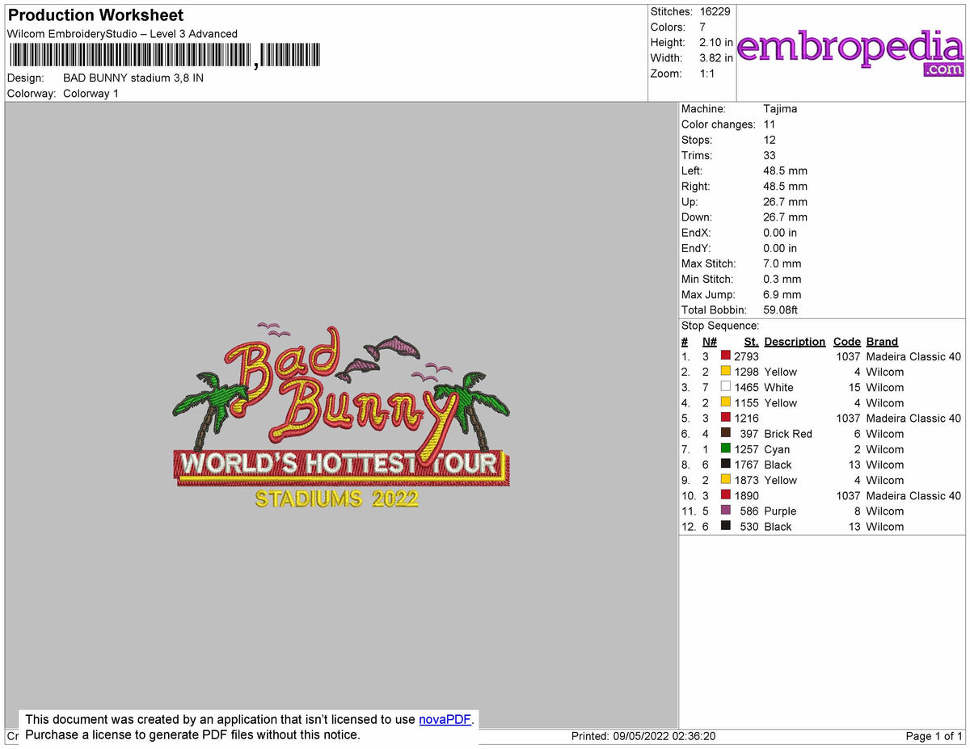The width and height of the screenshot is (970, 749).
Task: Click the printed timestamp "09/05/2022 02:36:20"
Action: tap(665, 736)
